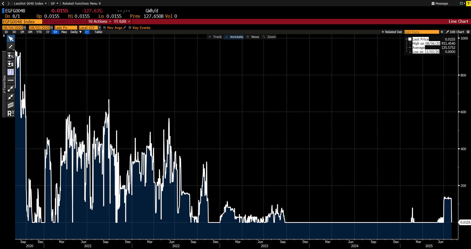Select the arrow pointer tool
The width and height of the screenshot is (471, 249).
(x=11, y=39)
